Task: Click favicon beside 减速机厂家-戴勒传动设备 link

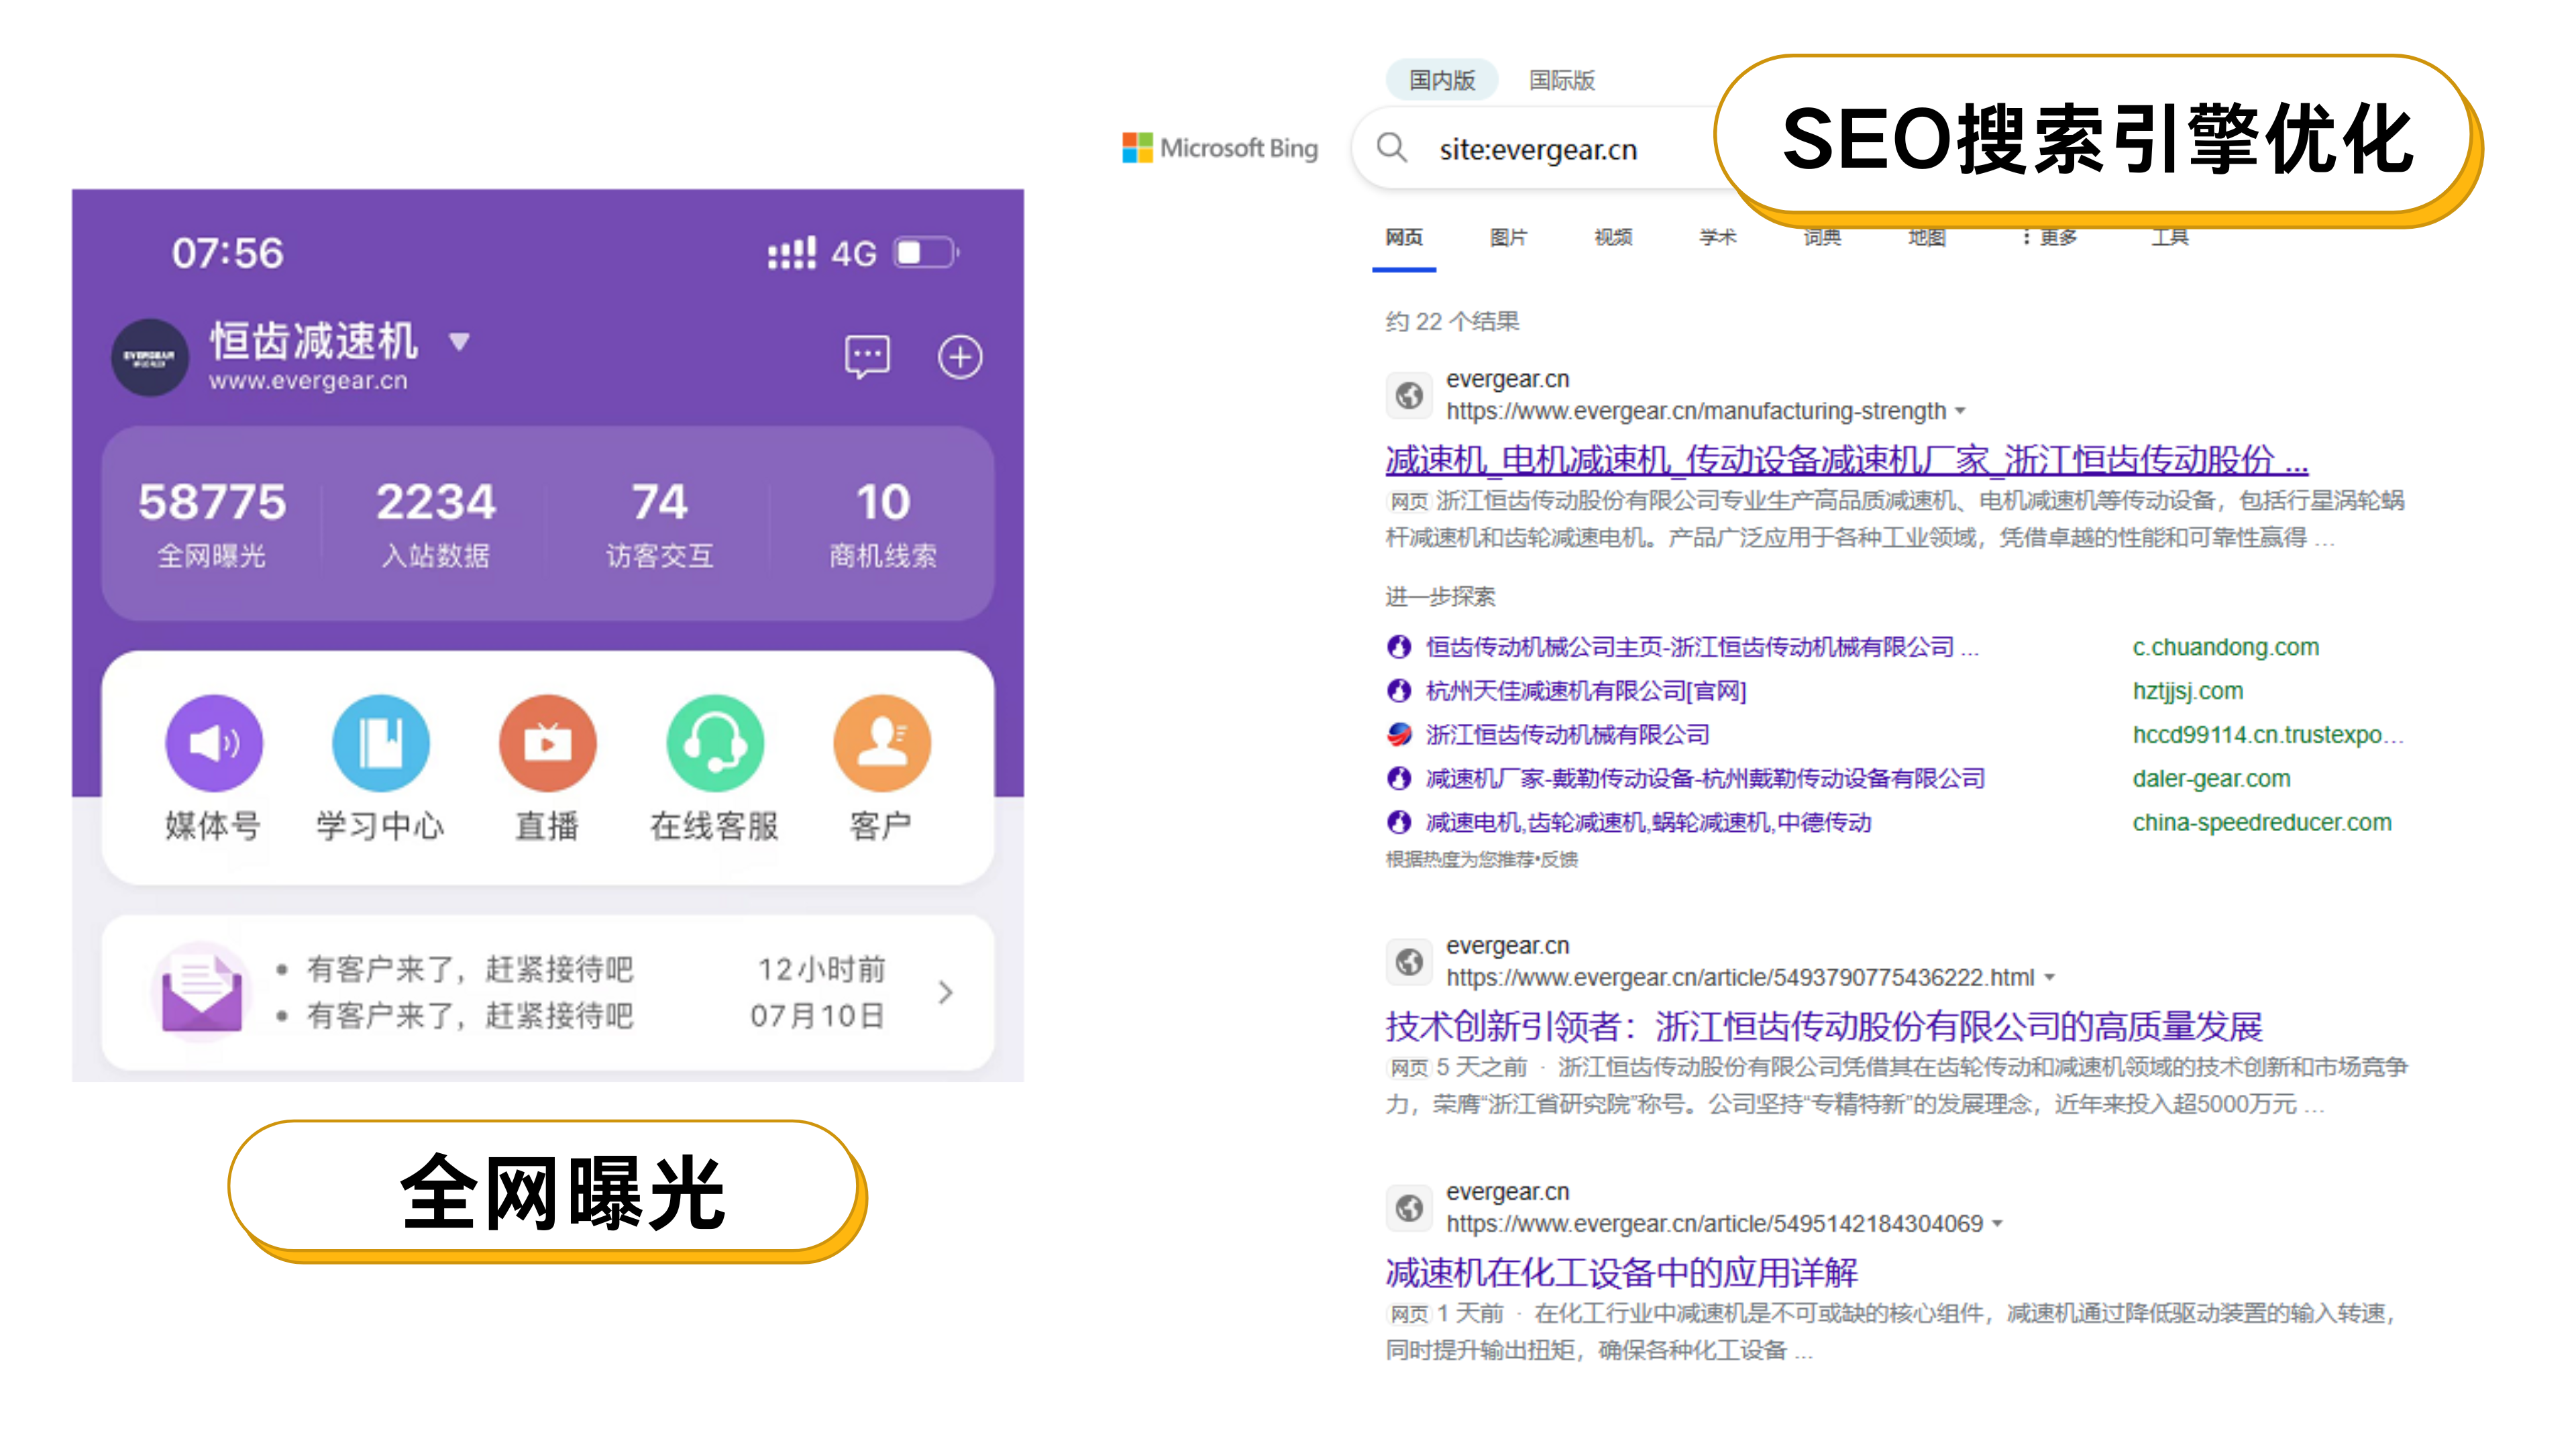Action: pos(1399,778)
